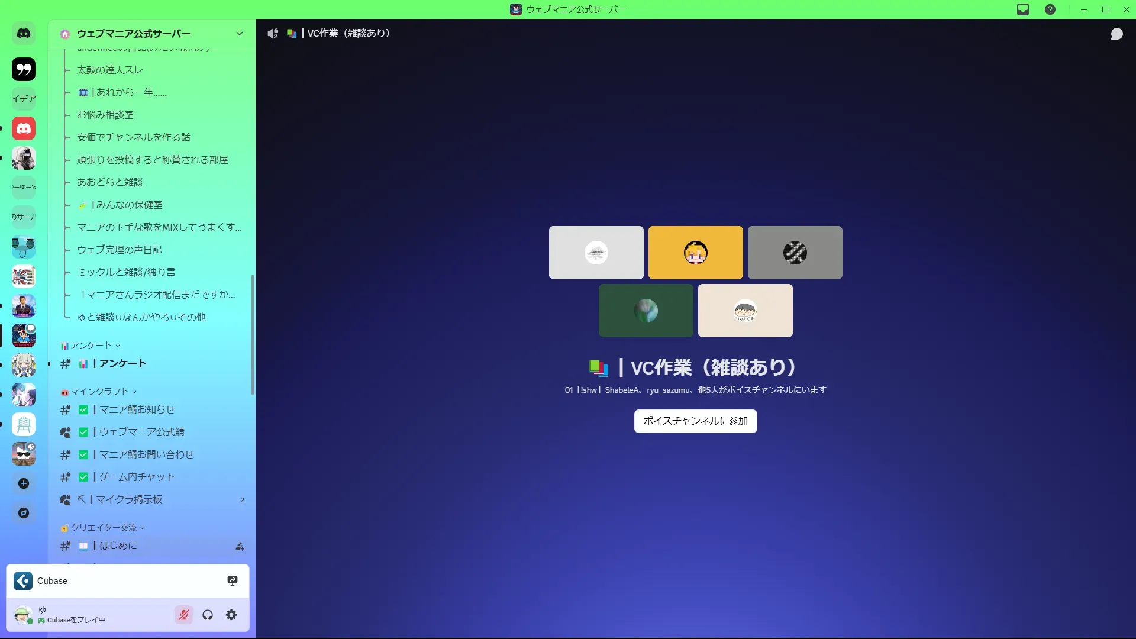This screenshot has width=1136, height=639.
Task: Select the マニア鯖お知らせ channel
Action: pyautogui.click(x=137, y=409)
